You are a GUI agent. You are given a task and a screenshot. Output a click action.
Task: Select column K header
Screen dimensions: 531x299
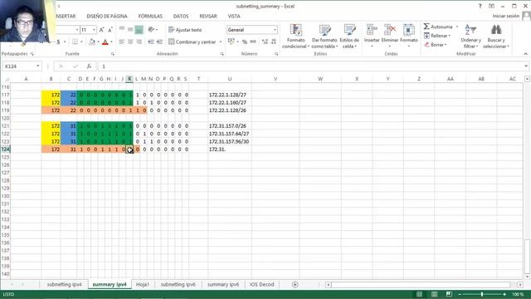[129, 79]
